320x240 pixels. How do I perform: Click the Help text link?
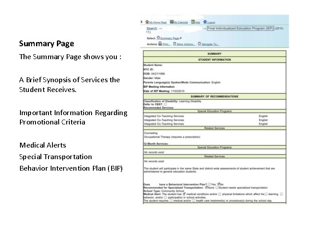197,23
